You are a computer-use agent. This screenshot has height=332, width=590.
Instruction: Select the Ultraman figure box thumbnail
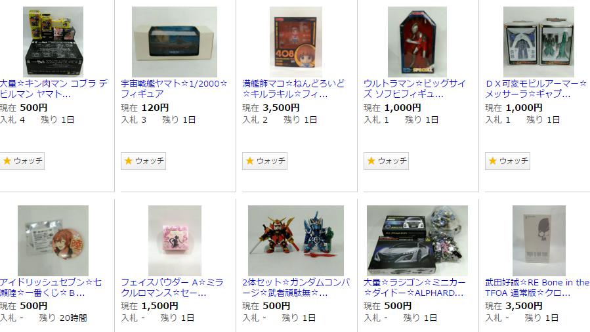point(417,42)
